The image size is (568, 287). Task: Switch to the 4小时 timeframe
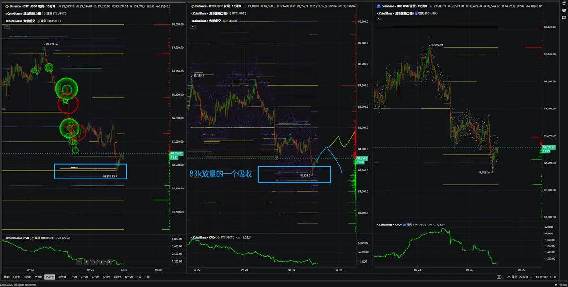(95, 277)
